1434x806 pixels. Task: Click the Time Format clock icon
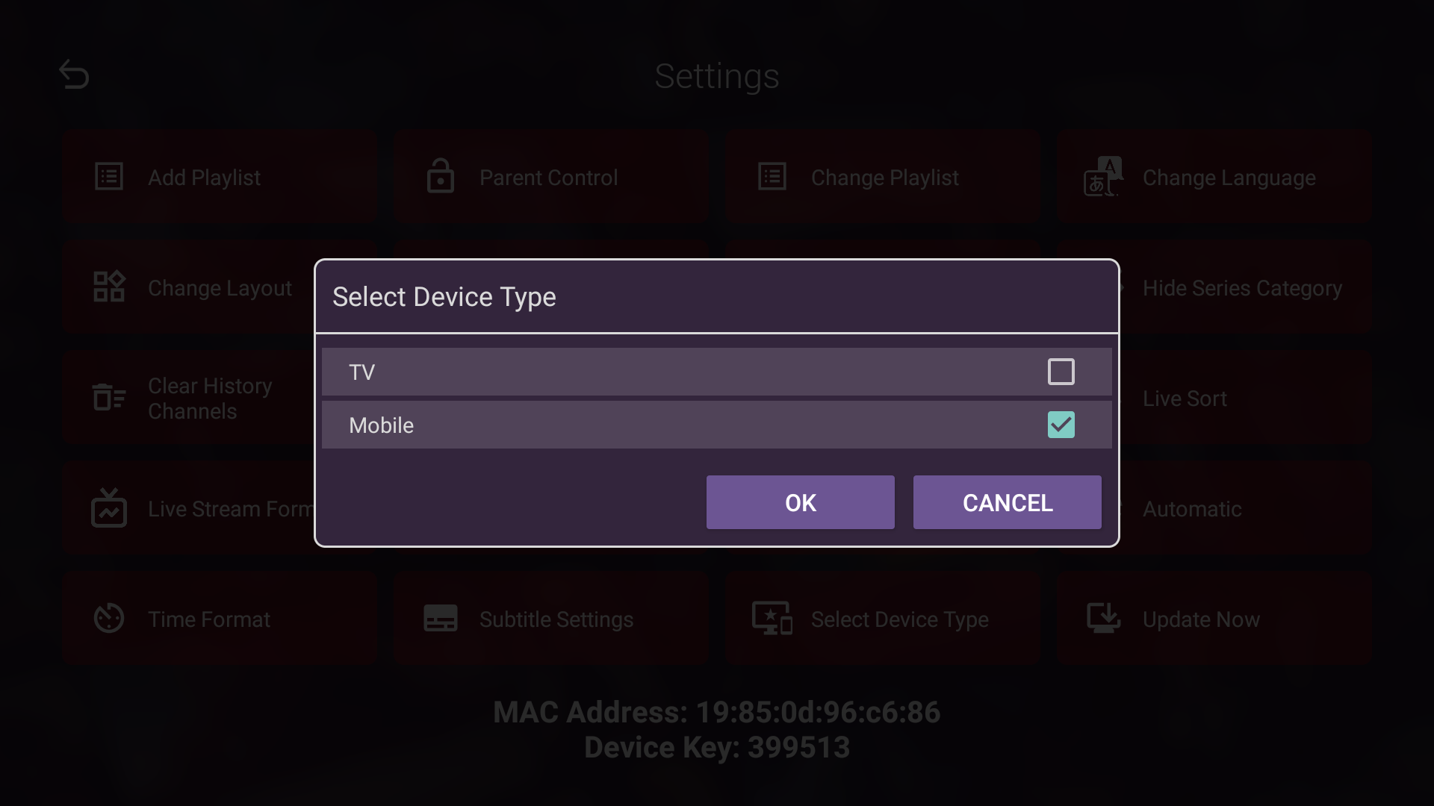(x=108, y=619)
